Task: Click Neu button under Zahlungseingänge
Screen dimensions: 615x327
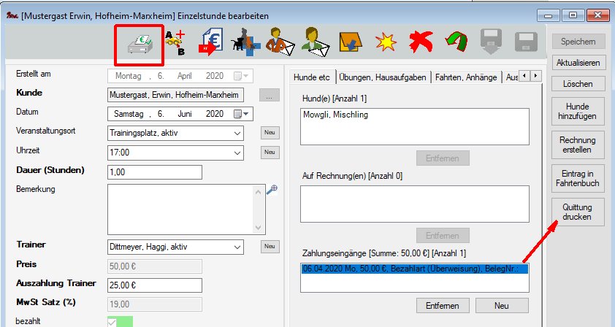Action: (x=502, y=305)
